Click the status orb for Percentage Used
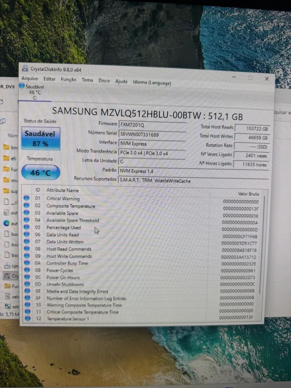 coord(27,227)
